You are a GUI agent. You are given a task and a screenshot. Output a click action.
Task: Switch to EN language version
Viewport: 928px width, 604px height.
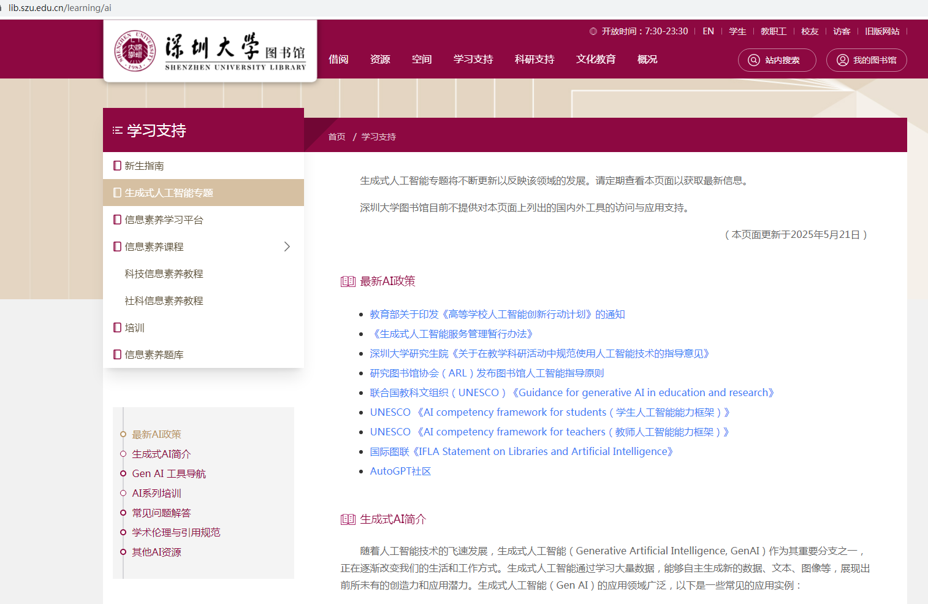coord(708,31)
